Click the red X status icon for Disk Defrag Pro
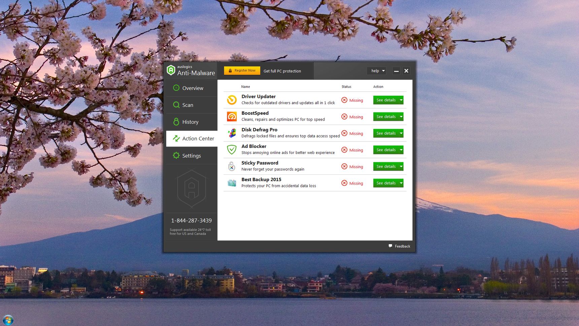This screenshot has width=579, height=326. click(x=344, y=133)
